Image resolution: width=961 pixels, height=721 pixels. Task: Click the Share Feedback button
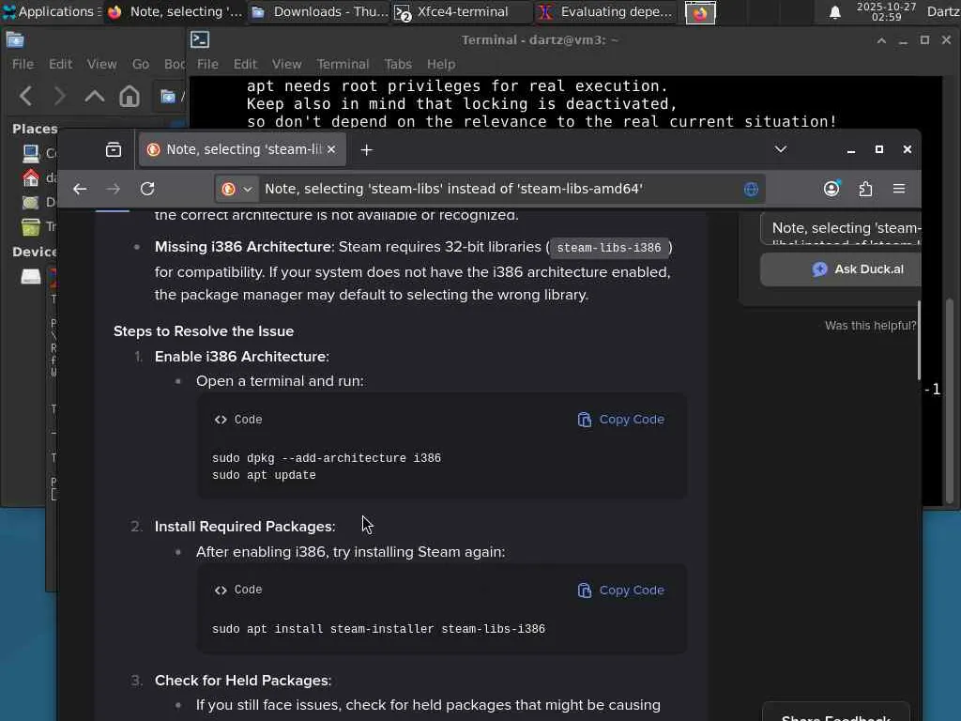pyautogui.click(x=836, y=714)
